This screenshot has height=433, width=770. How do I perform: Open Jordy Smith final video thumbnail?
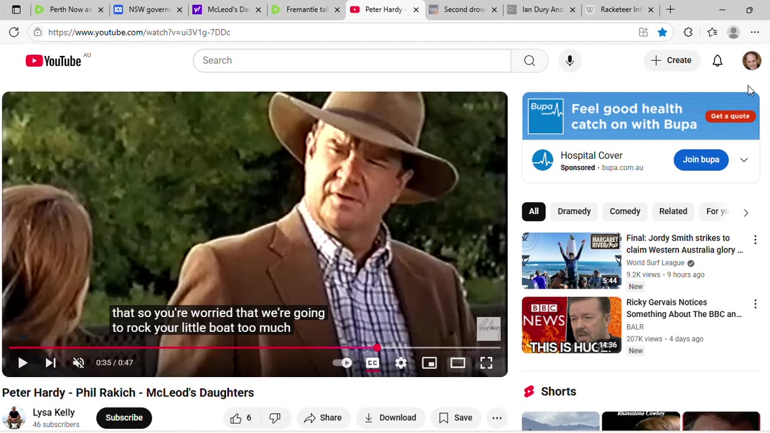tap(571, 260)
